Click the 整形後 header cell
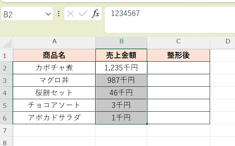This screenshot has height=146, width=235. (x=178, y=55)
